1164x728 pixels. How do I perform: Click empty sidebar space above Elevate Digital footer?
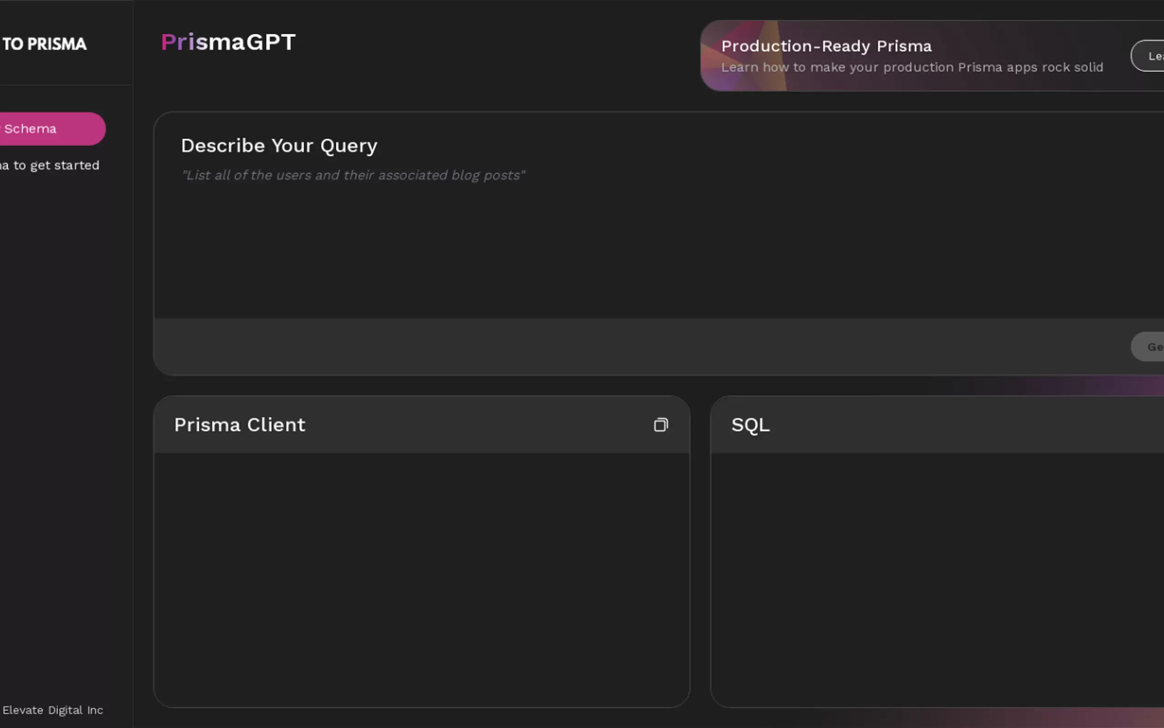click(66, 433)
